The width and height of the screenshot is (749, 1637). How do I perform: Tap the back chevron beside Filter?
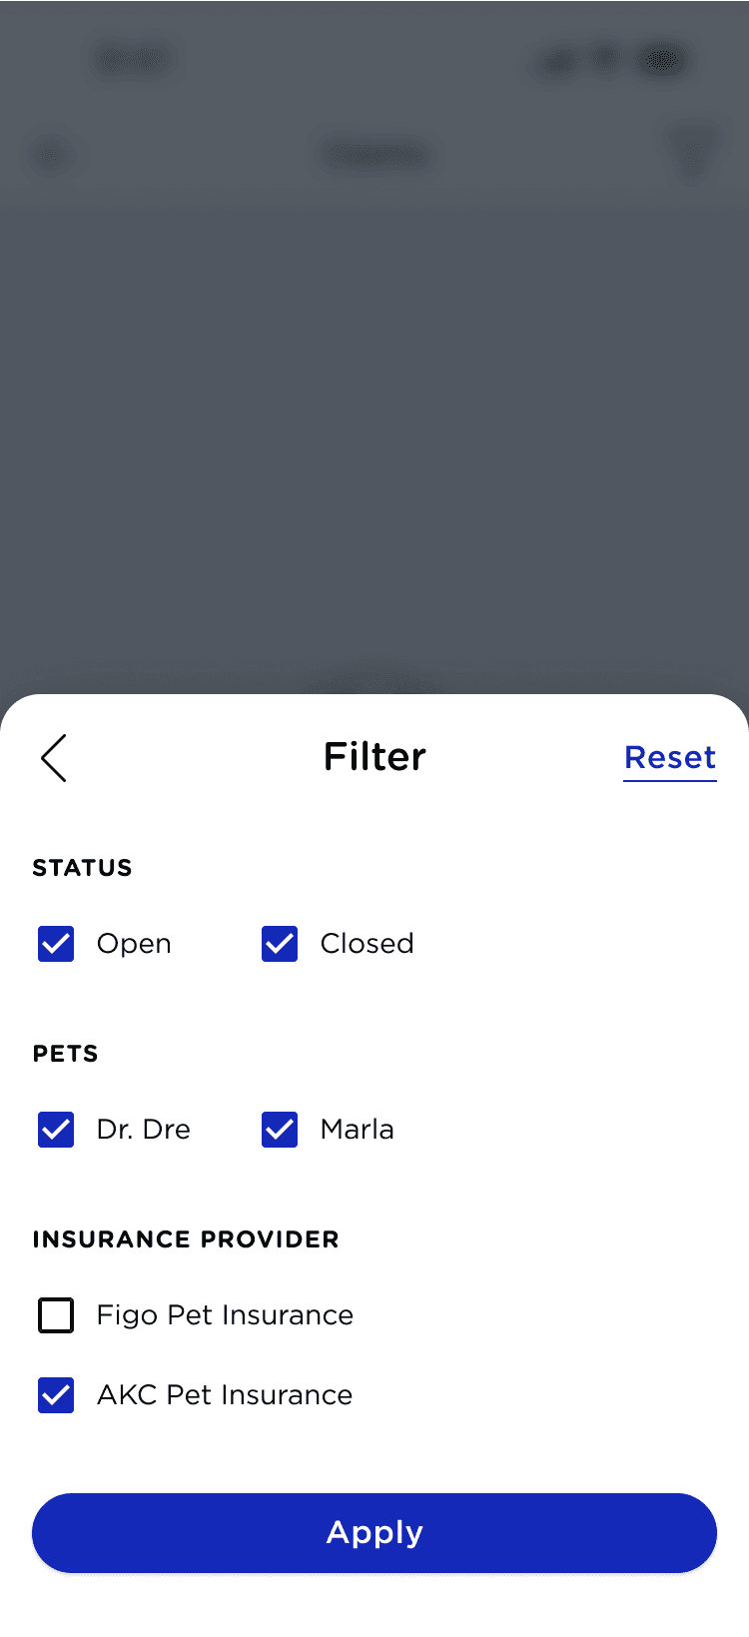[x=54, y=758]
